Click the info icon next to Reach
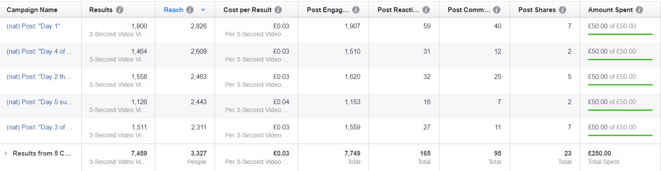 click(x=190, y=10)
